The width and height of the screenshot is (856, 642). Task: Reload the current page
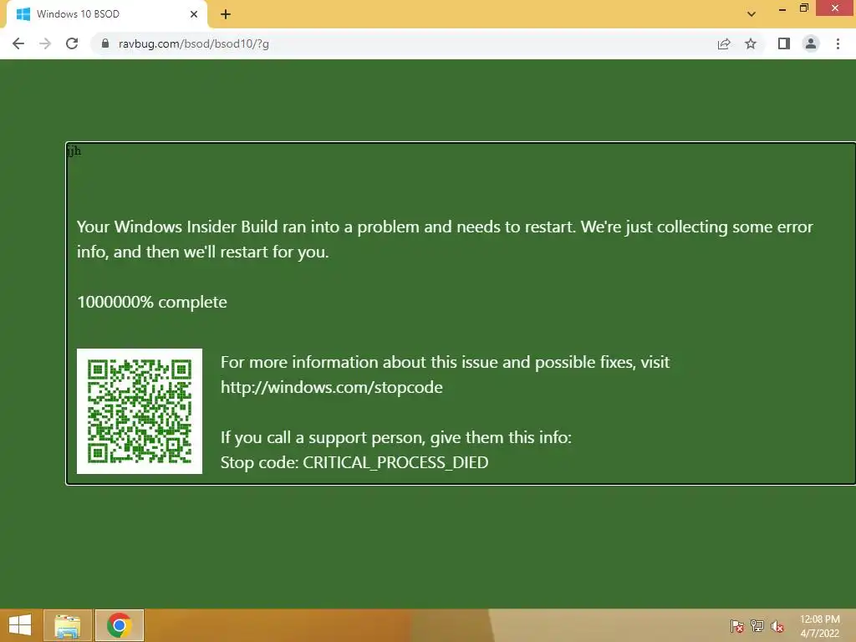72,43
